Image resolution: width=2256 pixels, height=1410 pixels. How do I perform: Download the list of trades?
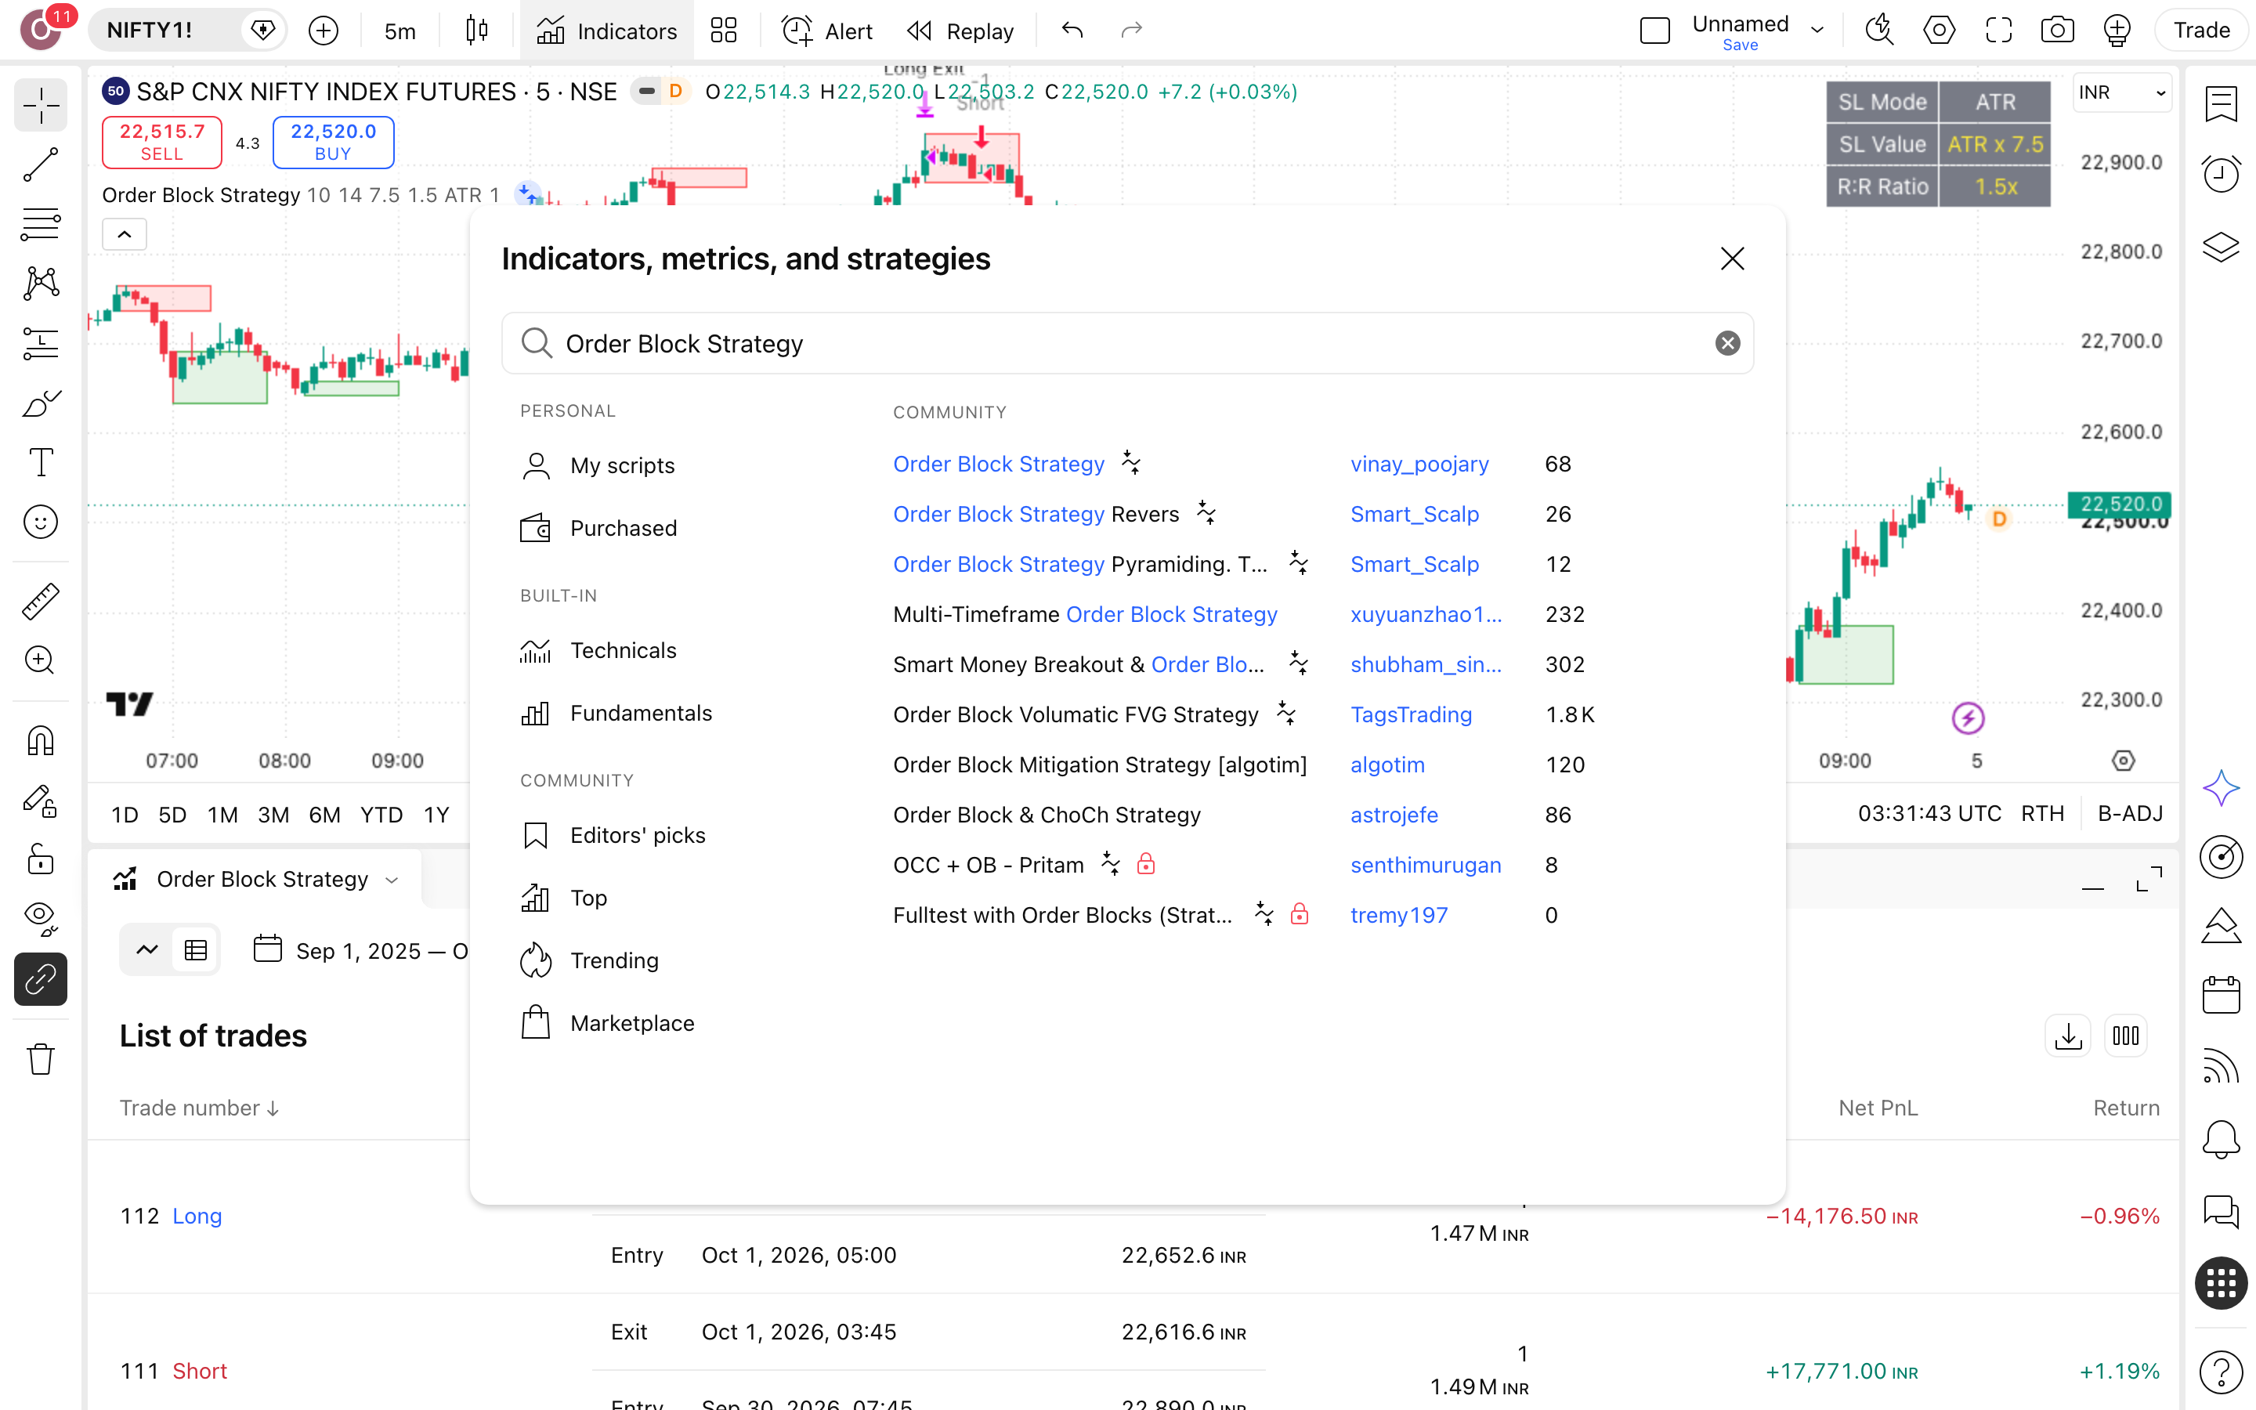coord(2069,1035)
